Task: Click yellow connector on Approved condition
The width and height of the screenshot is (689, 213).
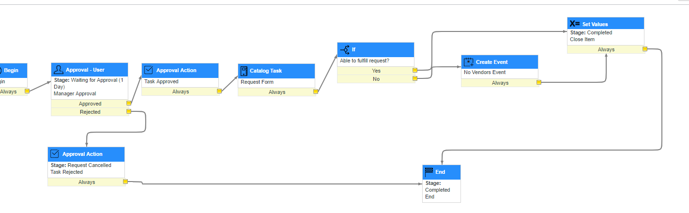Action: [129, 103]
